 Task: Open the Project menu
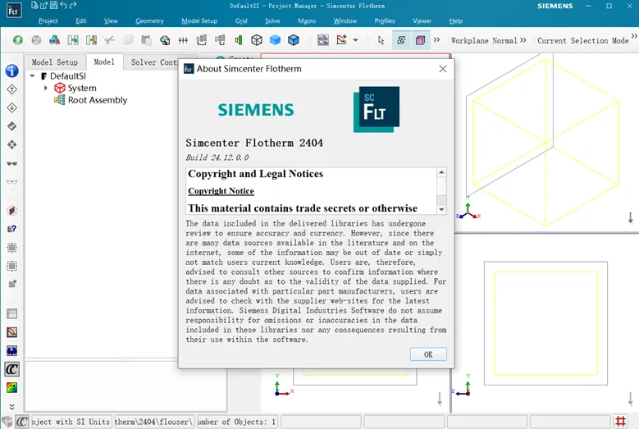pyautogui.click(x=48, y=21)
